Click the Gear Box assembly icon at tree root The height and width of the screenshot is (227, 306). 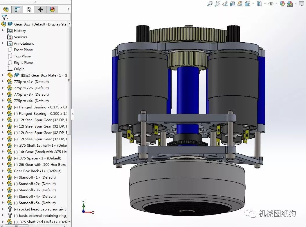pos(3,24)
